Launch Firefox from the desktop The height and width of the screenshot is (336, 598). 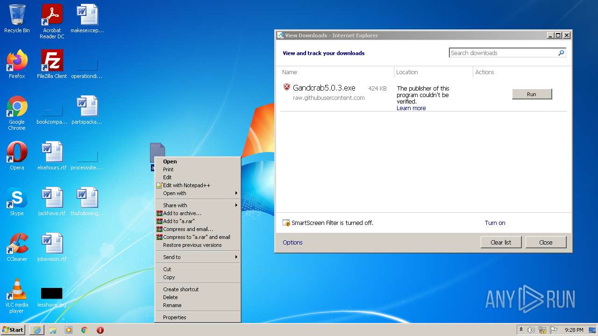click(17, 64)
